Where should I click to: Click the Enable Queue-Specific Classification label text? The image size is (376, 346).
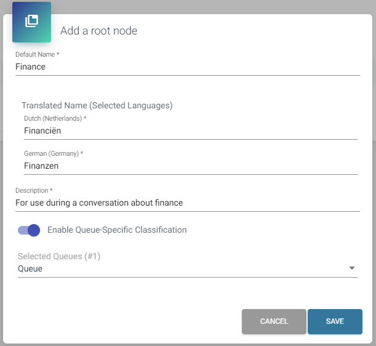117,230
